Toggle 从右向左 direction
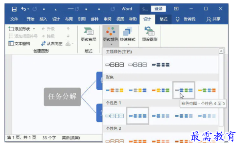 (52, 44)
